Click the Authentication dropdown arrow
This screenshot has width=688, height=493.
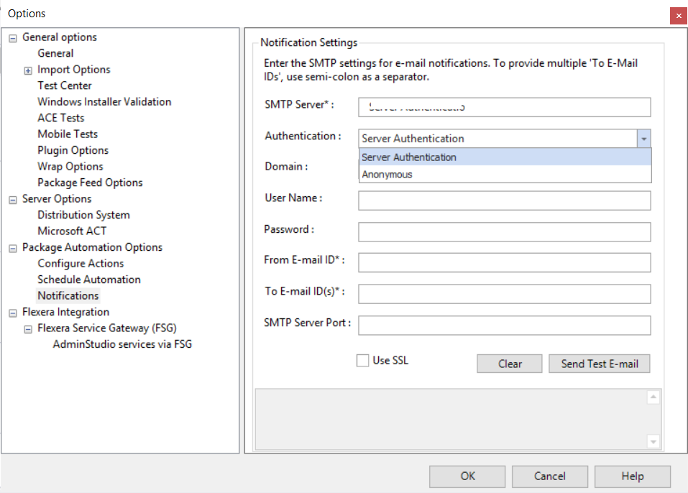point(643,139)
